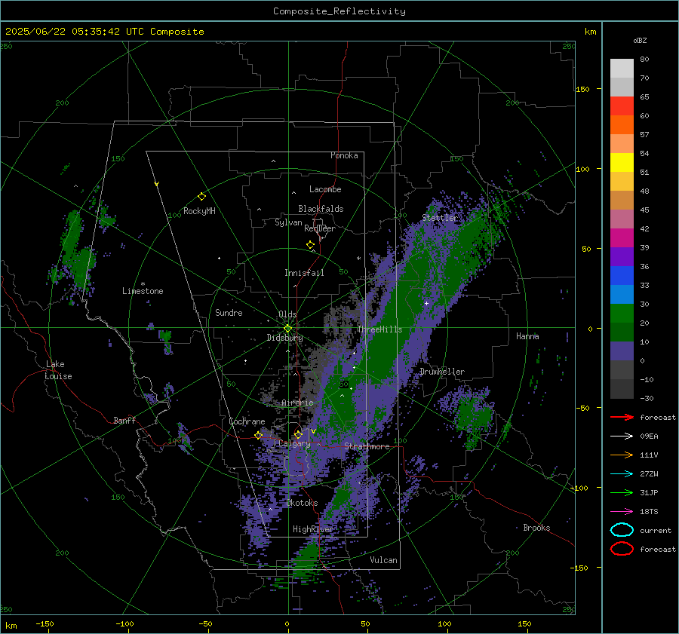Click the magenta 18TS arrow legend icon
This screenshot has height=634, width=679.
[622, 512]
